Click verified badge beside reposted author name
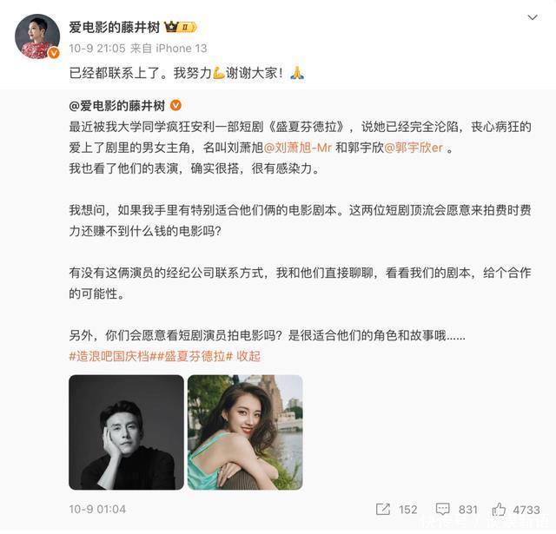The width and height of the screenshot is (556, 534). click(x=175, y=105)
